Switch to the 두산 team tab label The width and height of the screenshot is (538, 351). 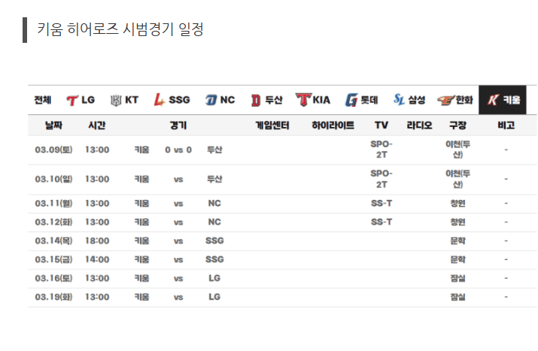click(274, 100)
